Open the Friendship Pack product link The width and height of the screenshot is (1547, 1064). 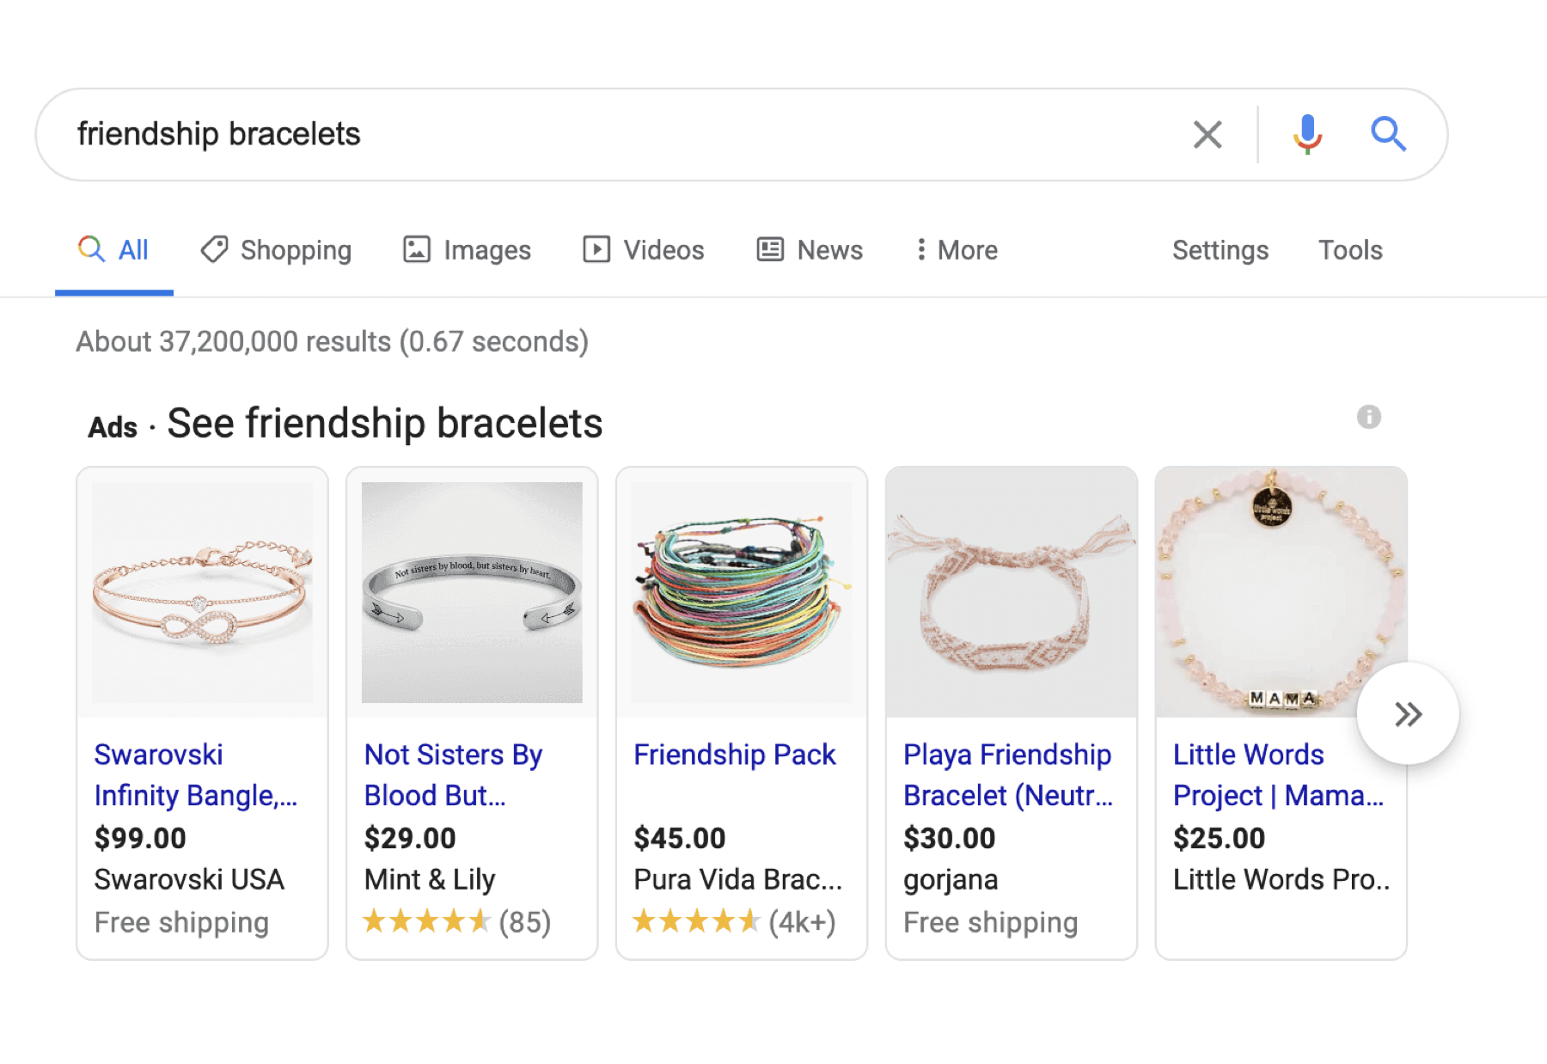pyautogui.click(x=734, y=755)
